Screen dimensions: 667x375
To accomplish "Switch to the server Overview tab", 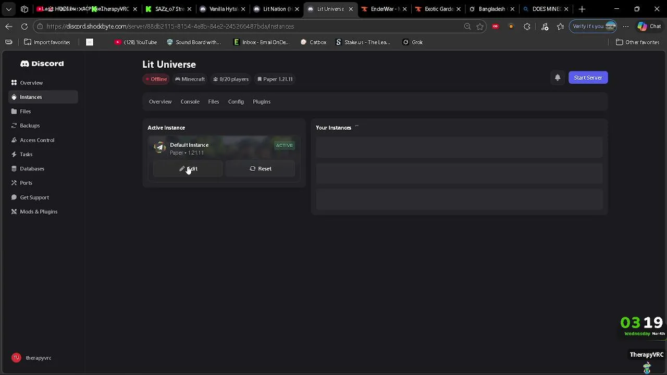I will click(160, 102).
